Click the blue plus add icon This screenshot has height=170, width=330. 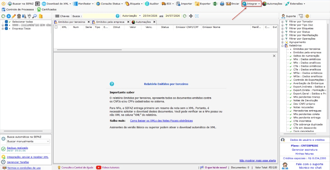tap(9, 16)
